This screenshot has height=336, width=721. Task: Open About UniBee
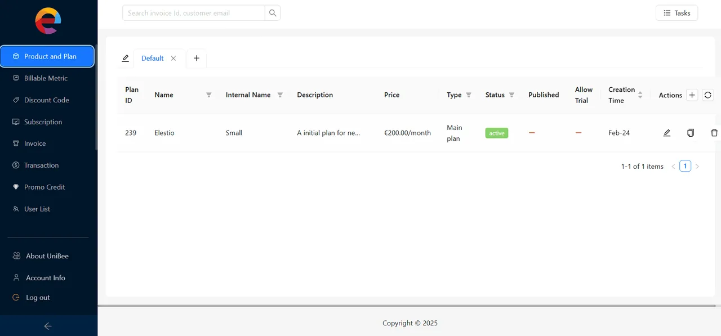click(x=47, y=256)
